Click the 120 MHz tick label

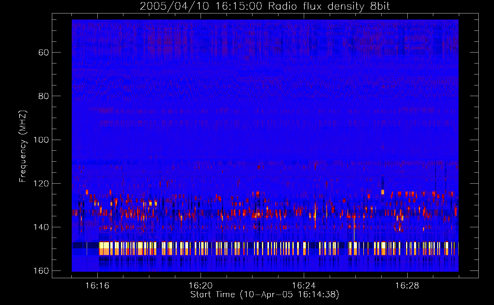pyautogui.click(x=41, y=184)
